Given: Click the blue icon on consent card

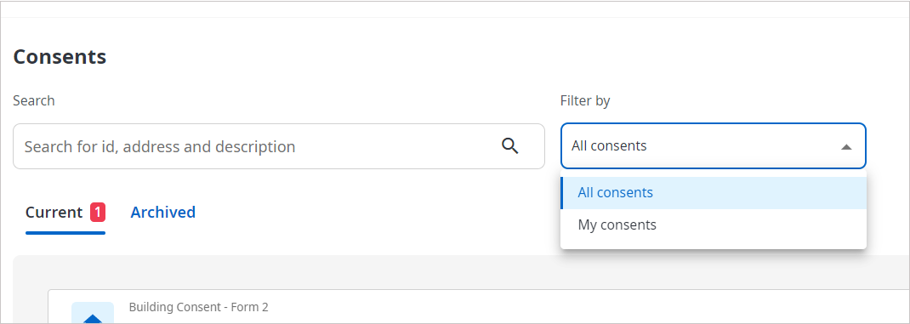Looking at the screenshot, I should (93, 313).
